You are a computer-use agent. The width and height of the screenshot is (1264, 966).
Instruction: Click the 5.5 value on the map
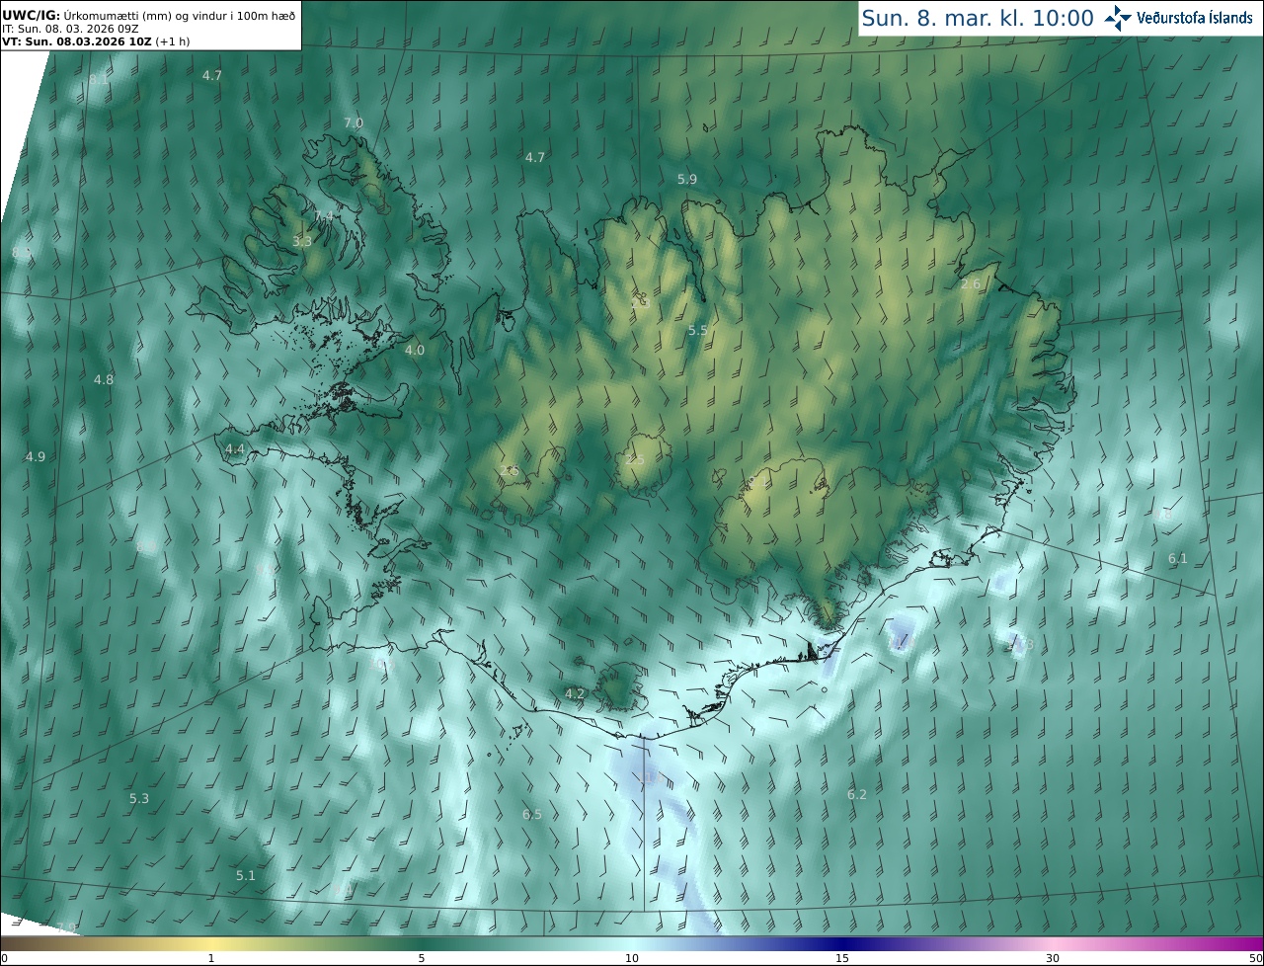tap(698, 331)
